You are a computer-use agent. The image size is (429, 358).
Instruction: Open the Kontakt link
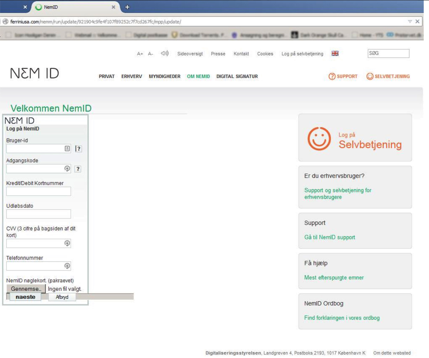pyautogui.click(x=241, y=54)
